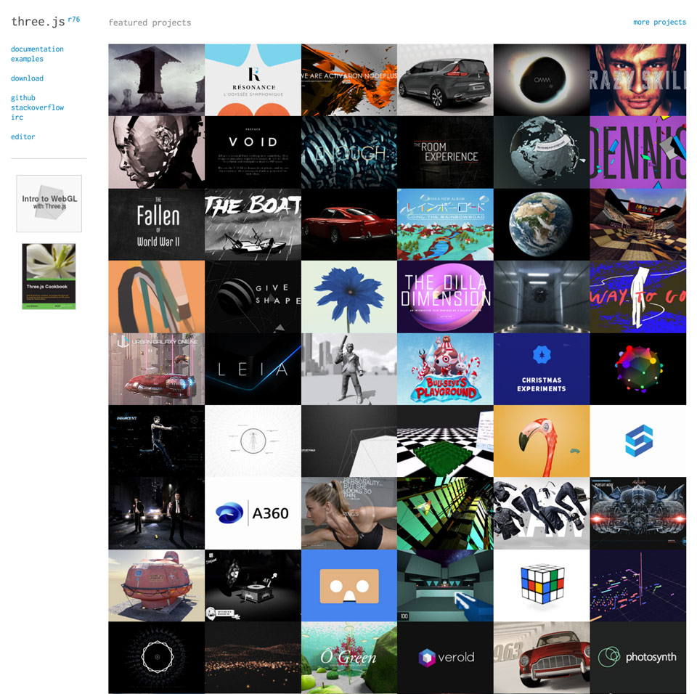Open the human body diagram project
This screenshot has width=697, height=694.
(253, 441)
